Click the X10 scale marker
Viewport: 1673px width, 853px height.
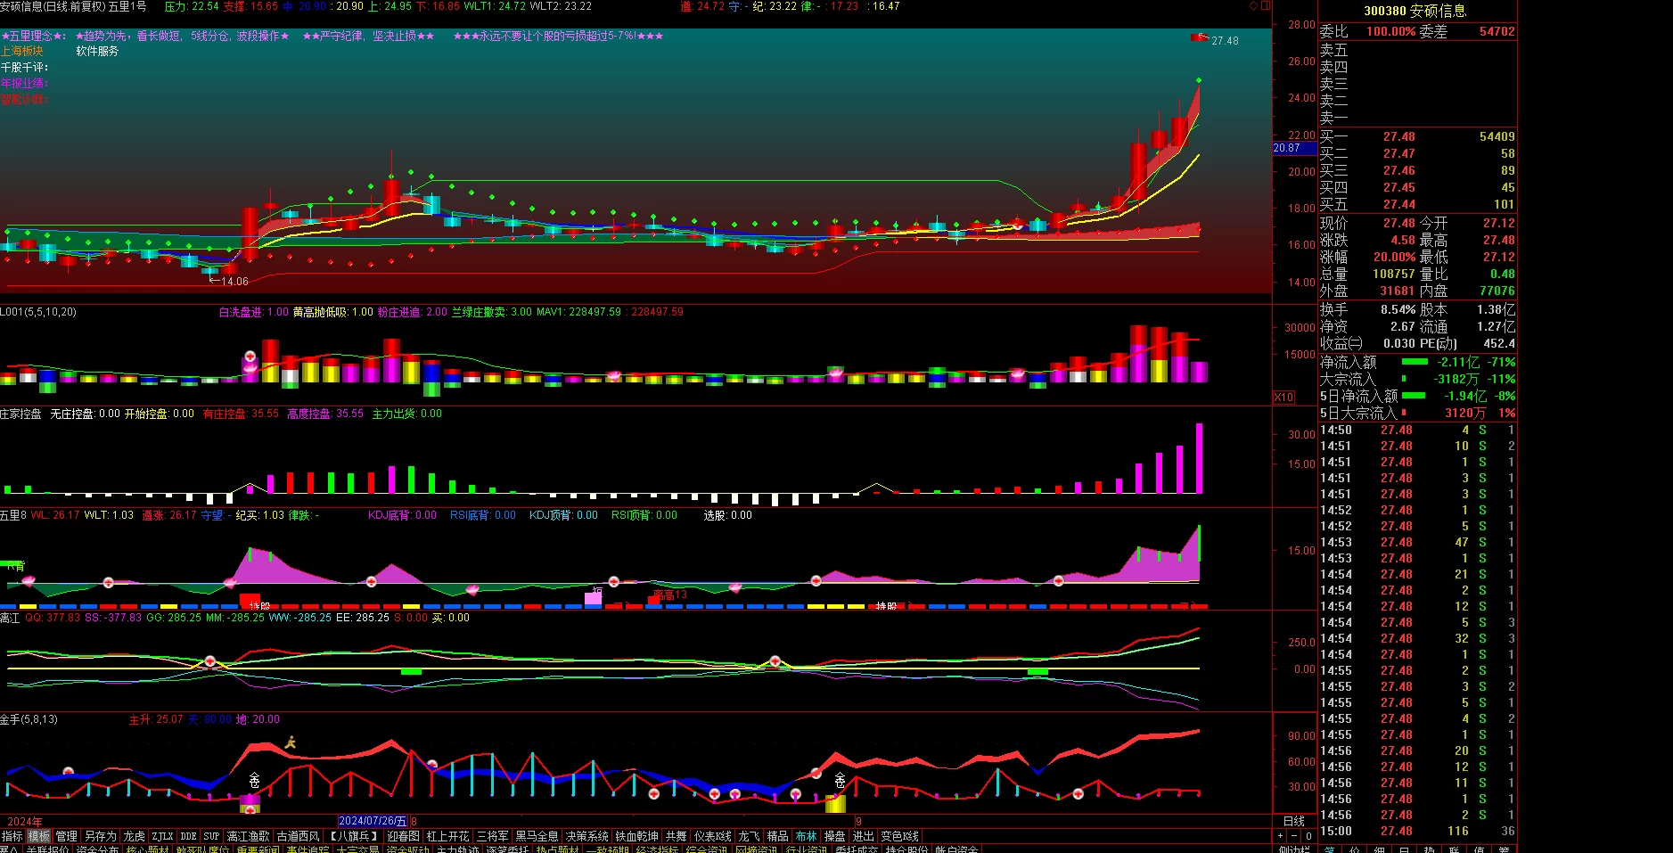(x=1283, y=398)
